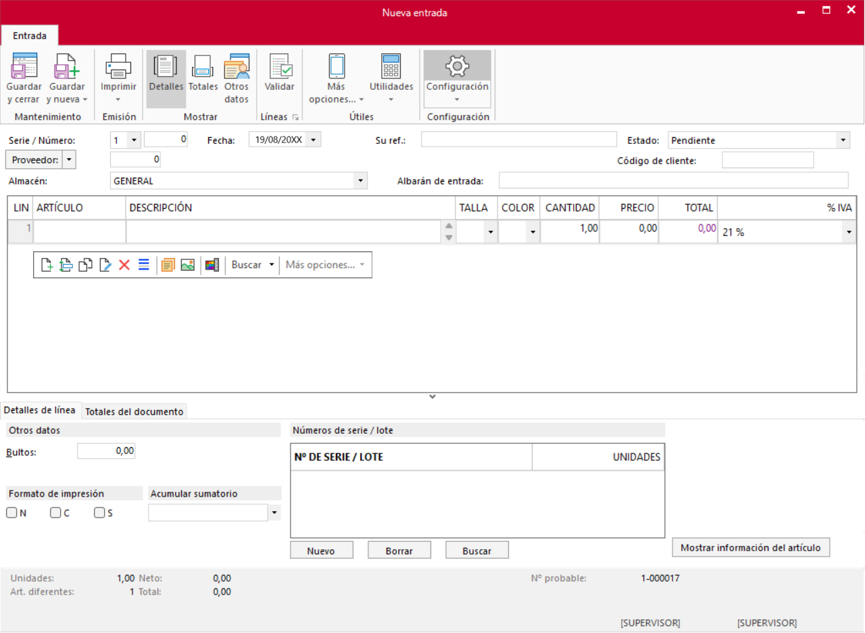865x633 pixels.
Task: Click the DESCRIPCIÓN cell in line 1
Action: [284, 232]
